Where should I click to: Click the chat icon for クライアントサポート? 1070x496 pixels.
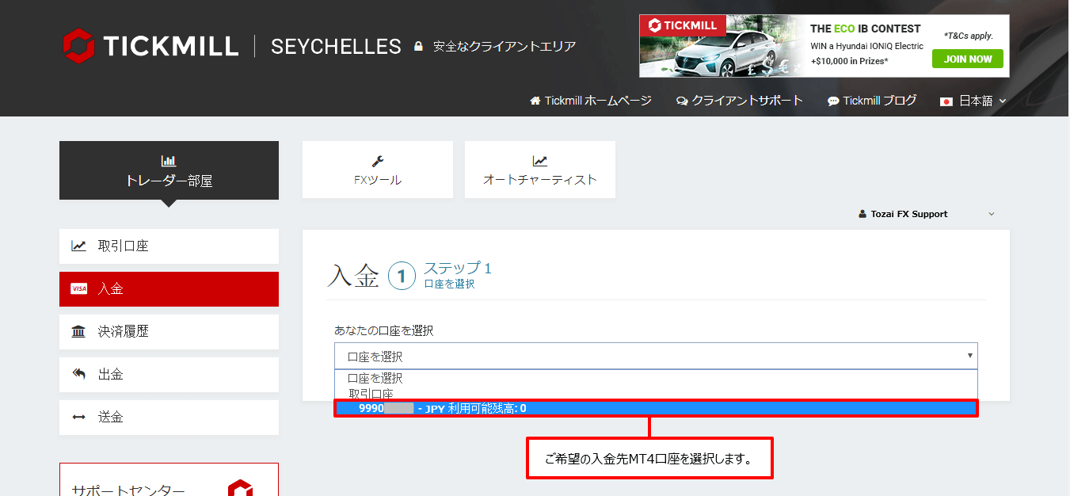682,101
